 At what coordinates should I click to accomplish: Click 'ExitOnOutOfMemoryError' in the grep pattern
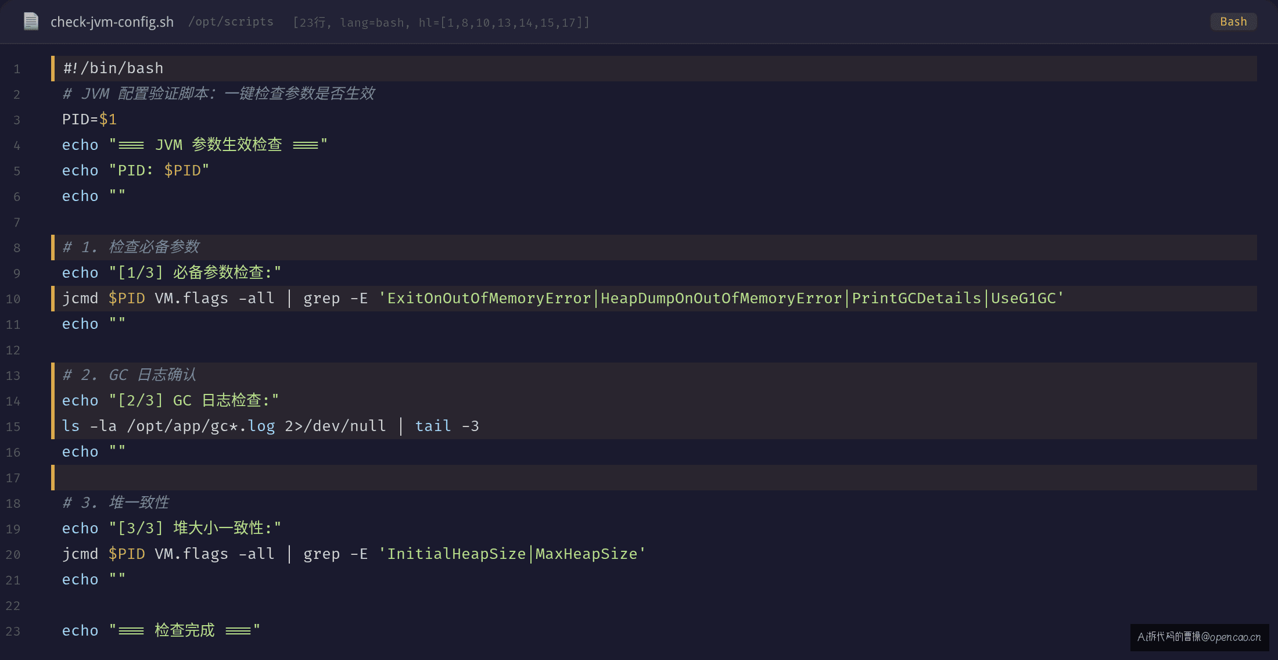[489, 298]
